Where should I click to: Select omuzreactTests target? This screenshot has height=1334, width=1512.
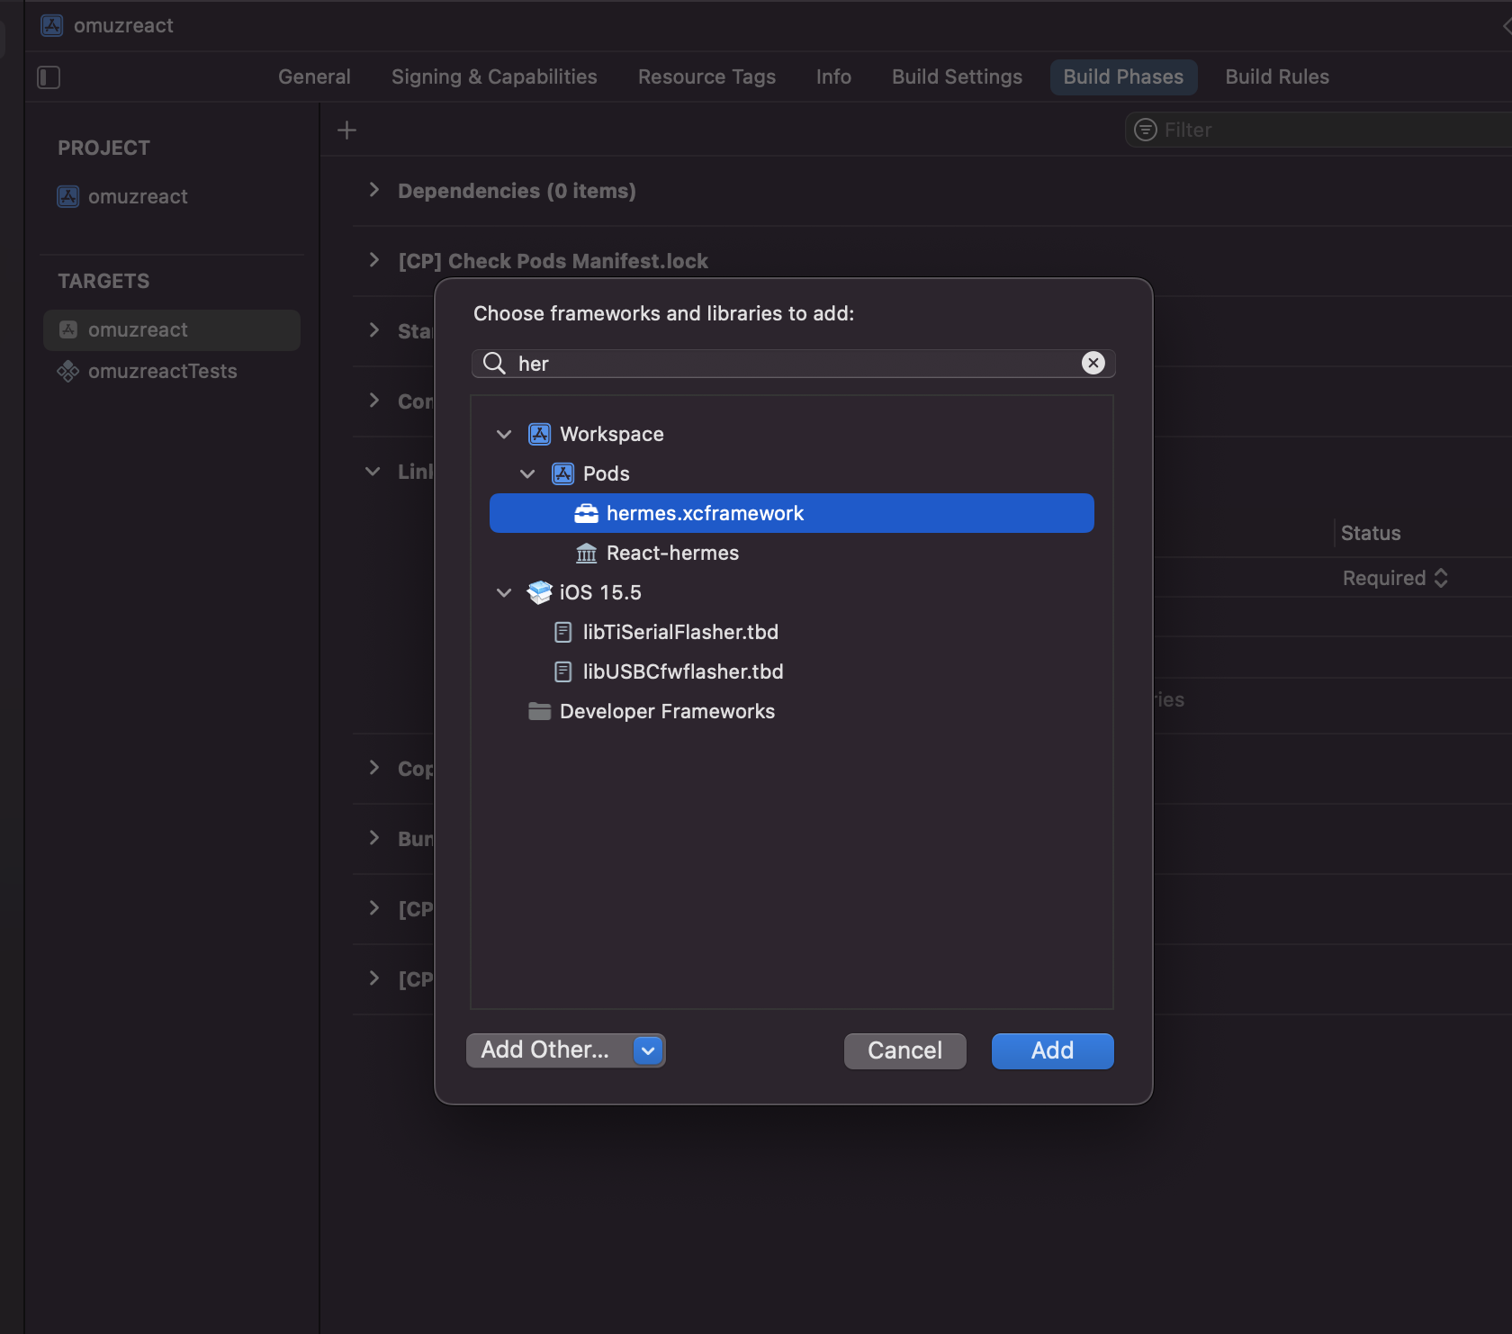171,371
